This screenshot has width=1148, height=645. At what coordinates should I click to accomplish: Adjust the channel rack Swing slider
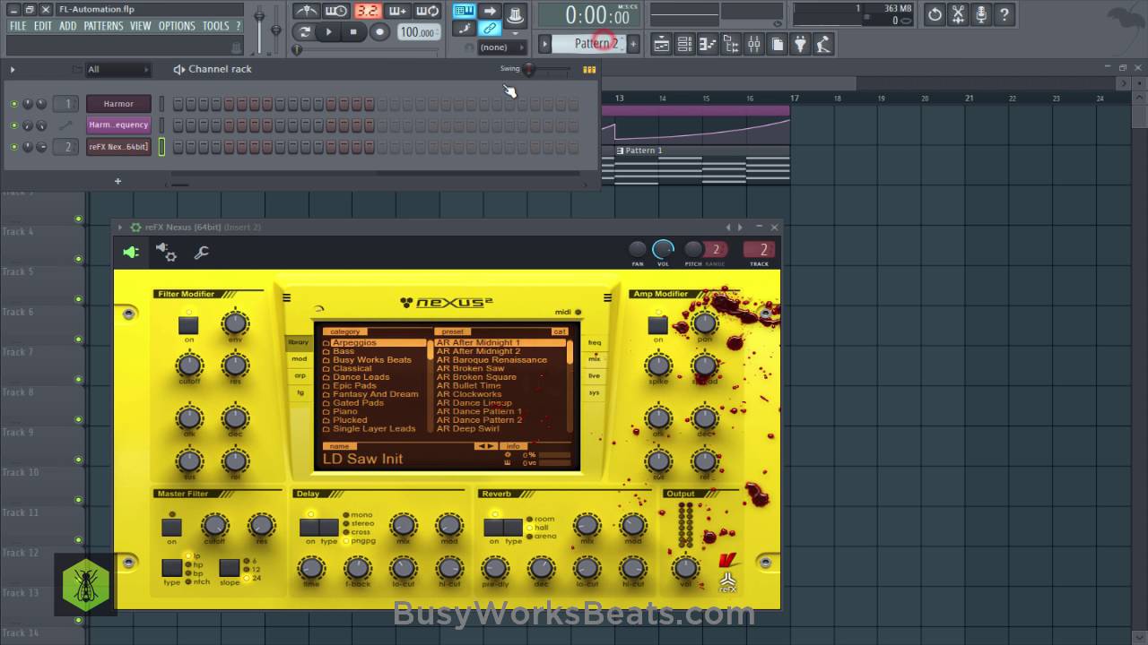[529, 69]
